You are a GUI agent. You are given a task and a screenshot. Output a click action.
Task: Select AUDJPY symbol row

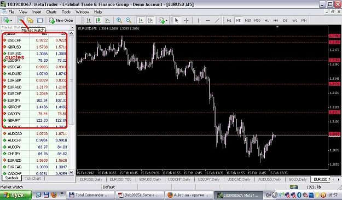coord(35,147)
